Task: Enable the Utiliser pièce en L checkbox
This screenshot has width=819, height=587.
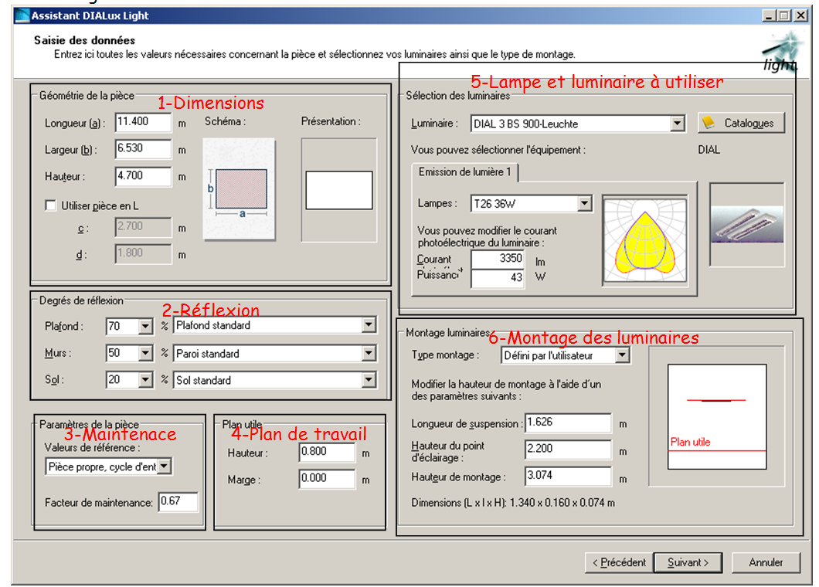Action: 51,205
